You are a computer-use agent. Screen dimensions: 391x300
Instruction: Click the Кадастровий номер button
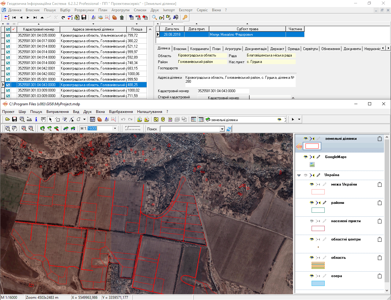point(223,98)
